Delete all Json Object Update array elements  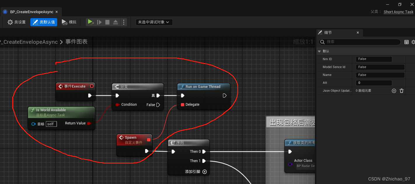point(402,91)
